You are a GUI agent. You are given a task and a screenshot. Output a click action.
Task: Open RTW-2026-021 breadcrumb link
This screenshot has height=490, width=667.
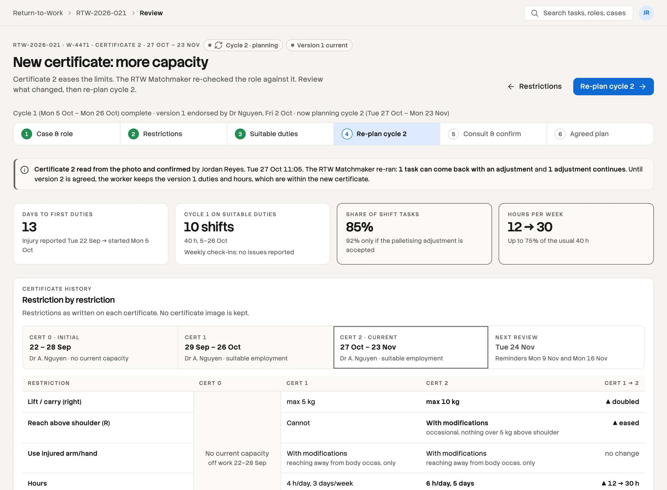coord(101,13)
